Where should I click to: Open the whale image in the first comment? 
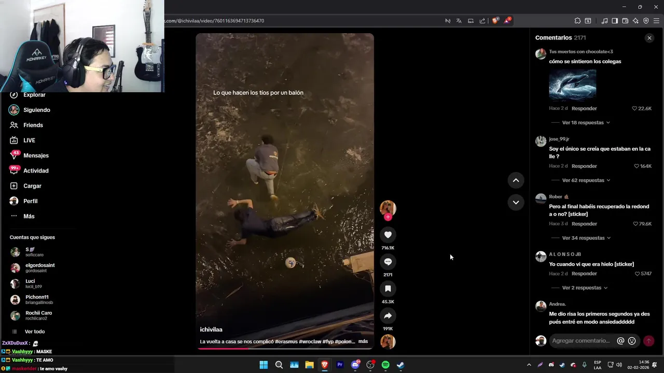coord(573,84)
